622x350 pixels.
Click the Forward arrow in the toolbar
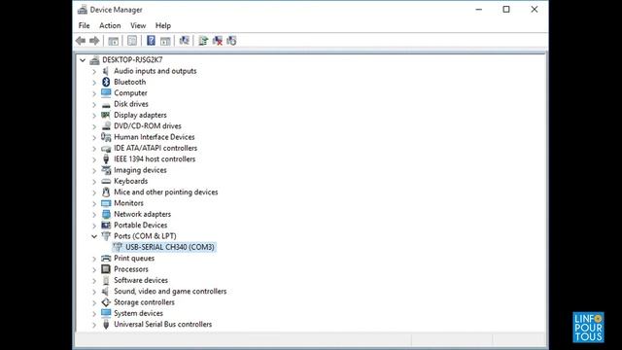pos(94,41)
